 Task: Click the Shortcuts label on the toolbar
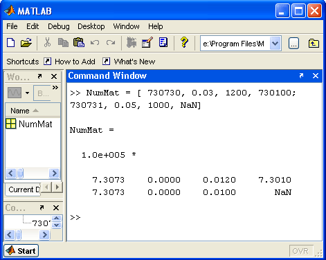click(x=23, y=62)
